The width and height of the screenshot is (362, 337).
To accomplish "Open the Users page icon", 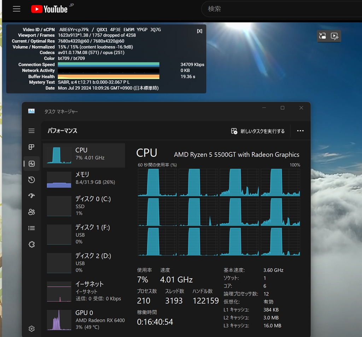I will tap(31, 212).
